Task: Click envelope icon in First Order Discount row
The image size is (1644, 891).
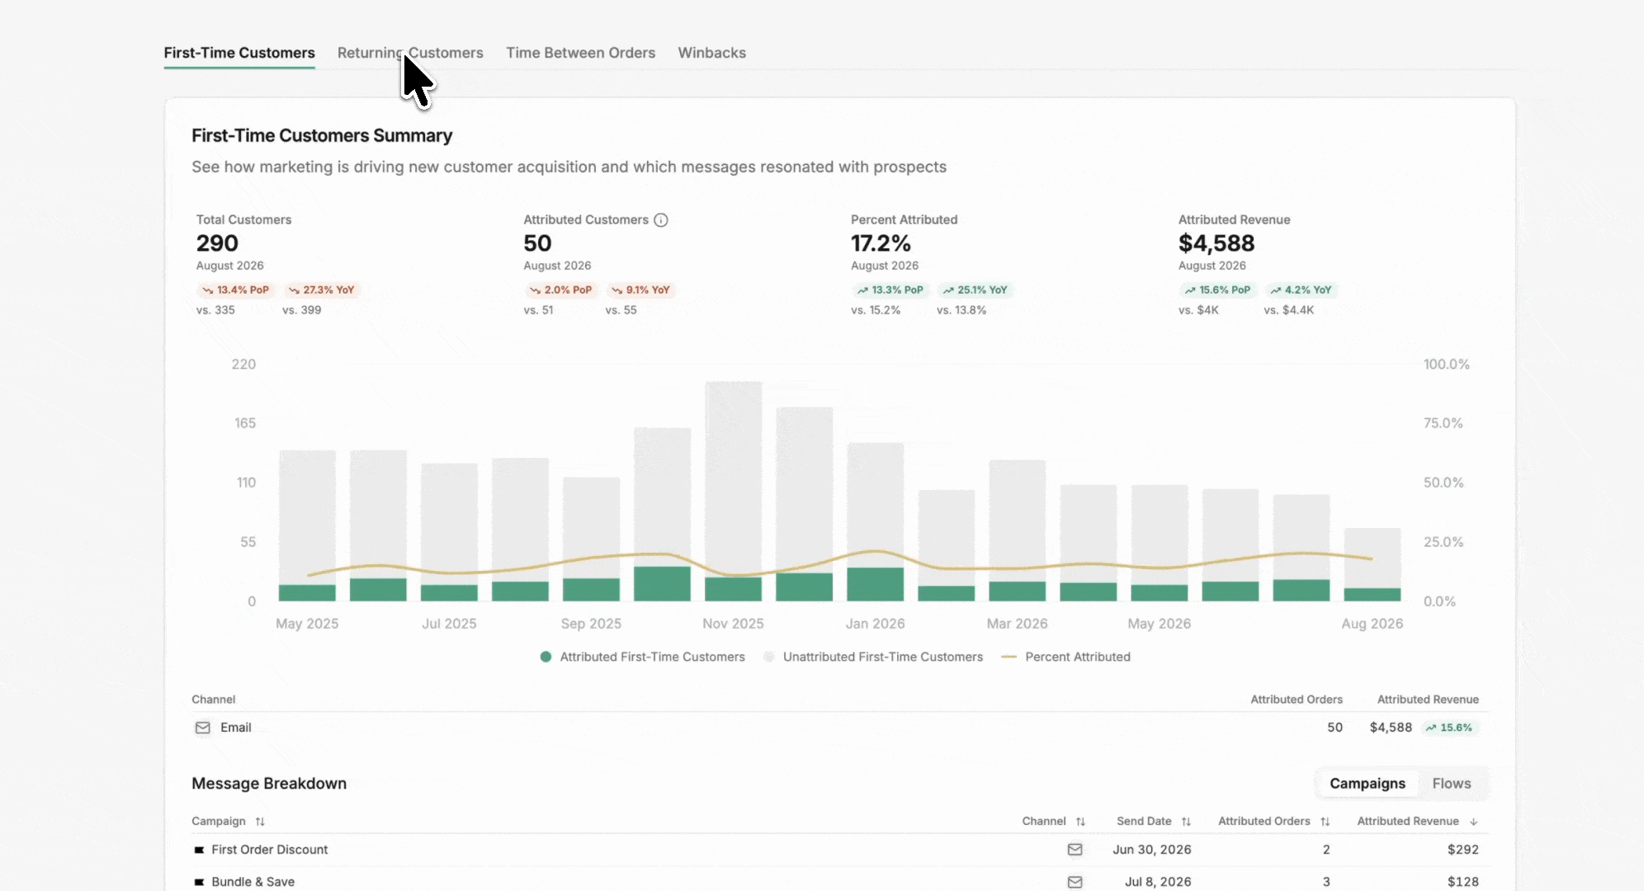Action: pos(1075,850)
